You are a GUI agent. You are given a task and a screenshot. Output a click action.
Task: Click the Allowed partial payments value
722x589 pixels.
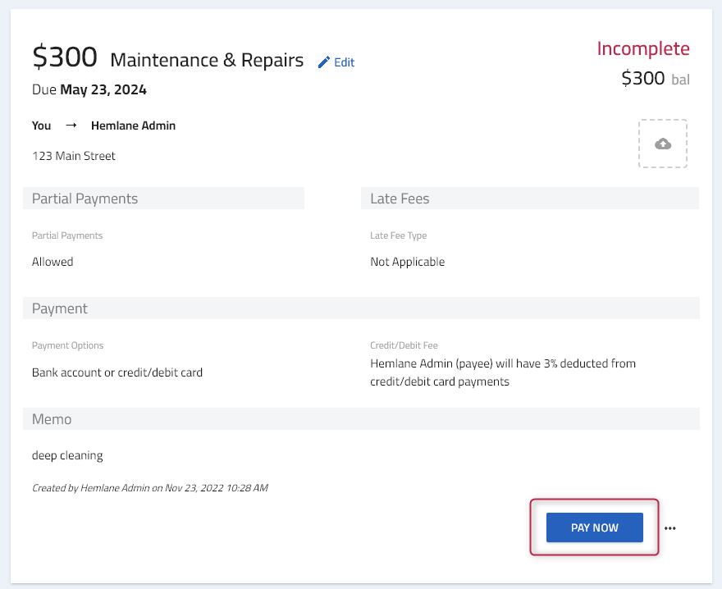pyautogui.click(x=53, y=262)
